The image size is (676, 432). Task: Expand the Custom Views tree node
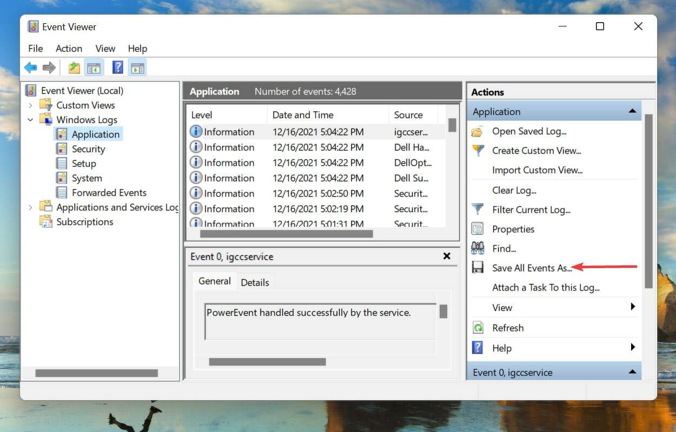[x=31, y=105]
